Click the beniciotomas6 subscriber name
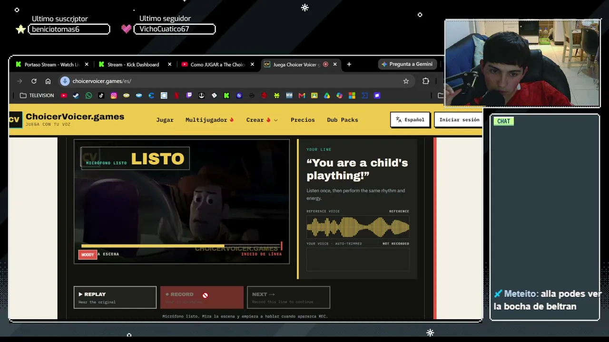609x342 pixels. (x=56, y=29)
